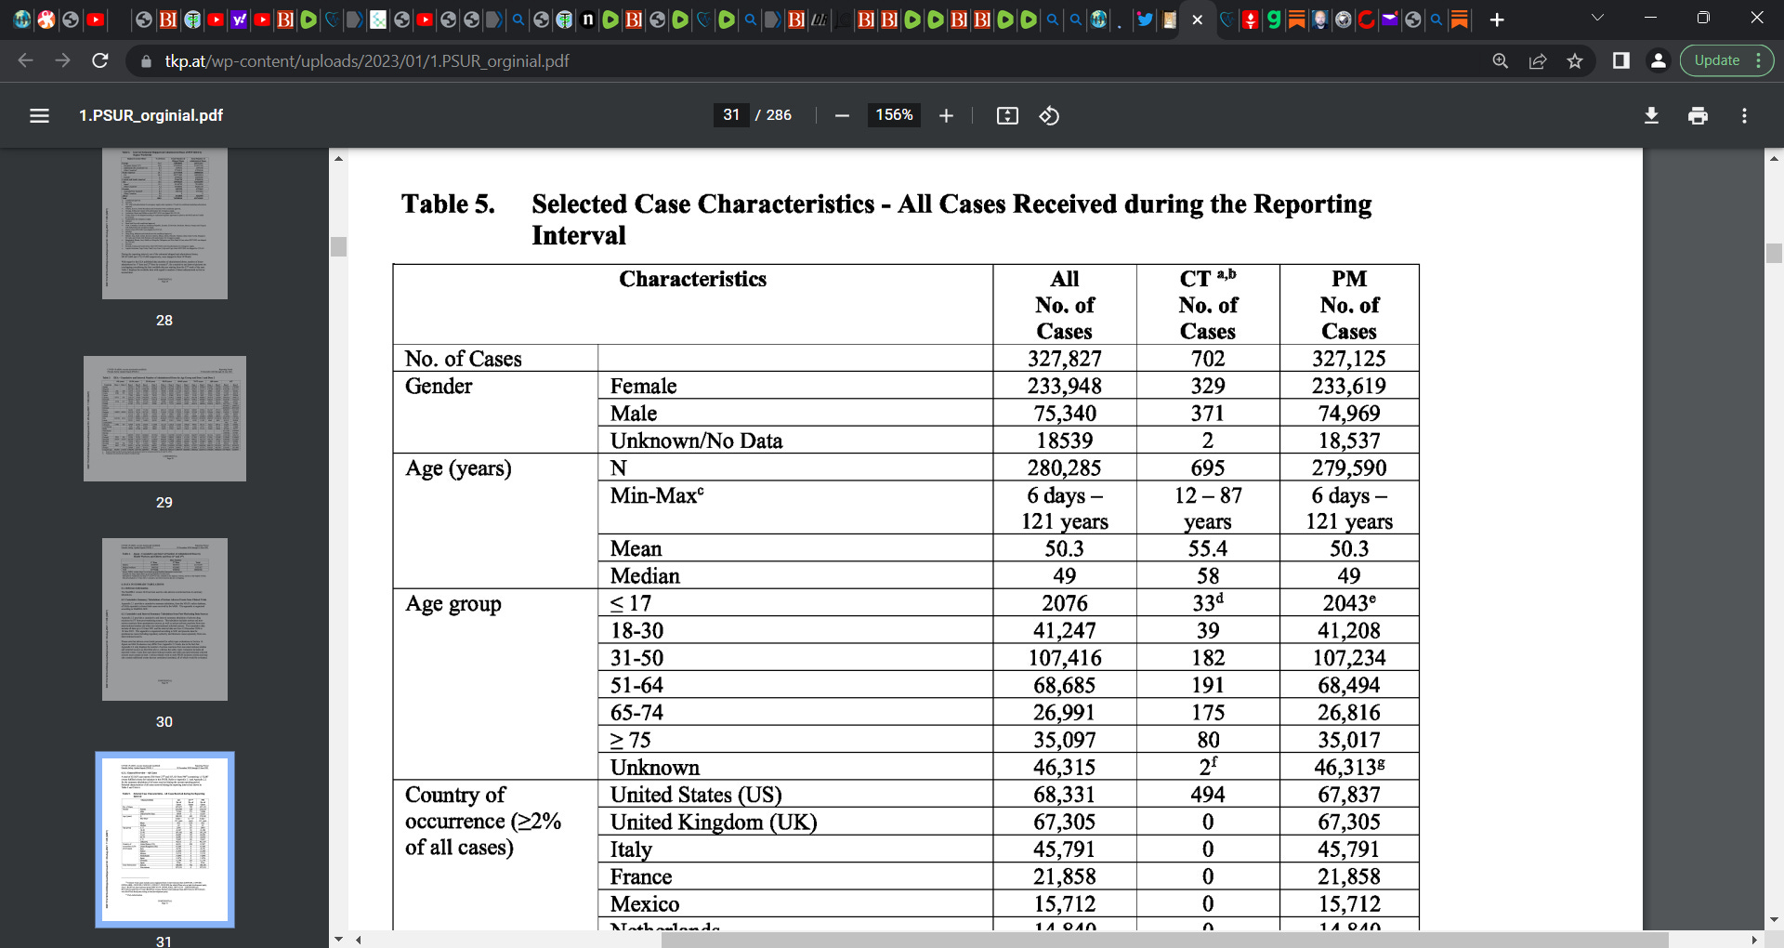Switch to the Twitter tab
Viewport: 1784px width, 948px height.
click(x=1145, y=20)
